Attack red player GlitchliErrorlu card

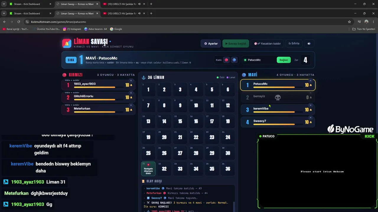(x=98, y=97)
